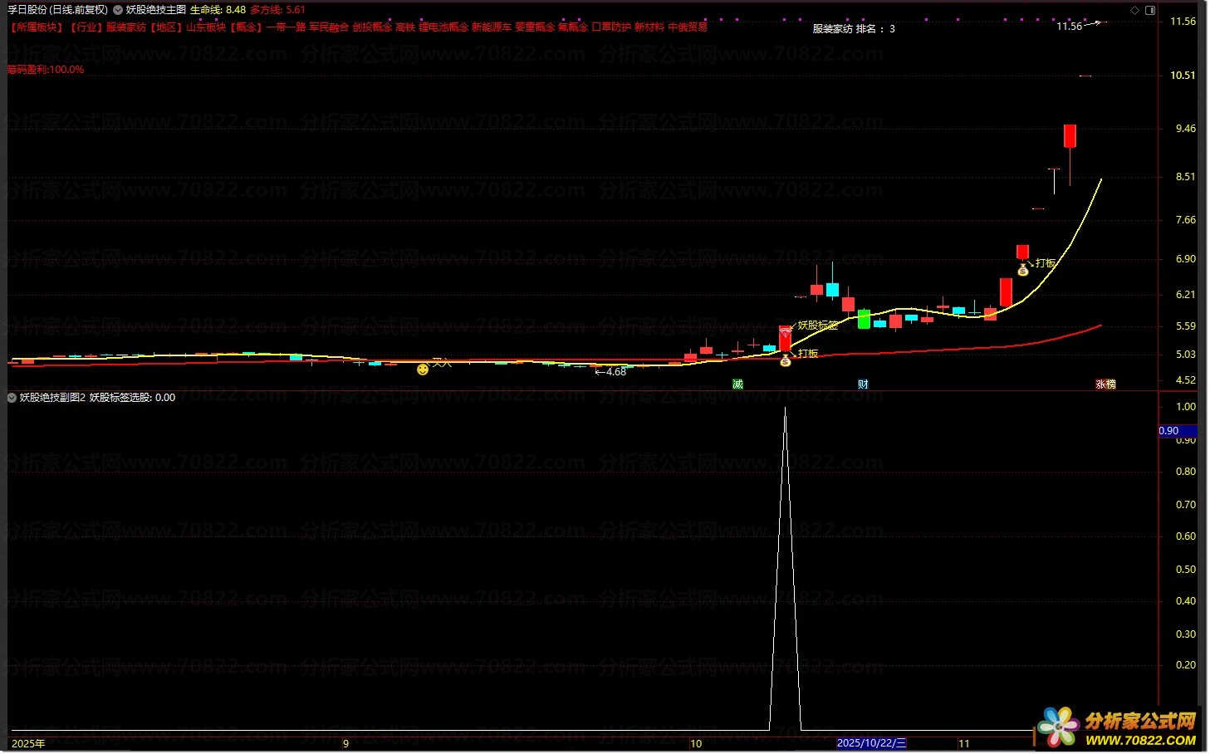The height and width of the screenshot is (754, 1210).
Task: Click the tall red candlestick near 9.46
Action: [x=1070, y=136]
